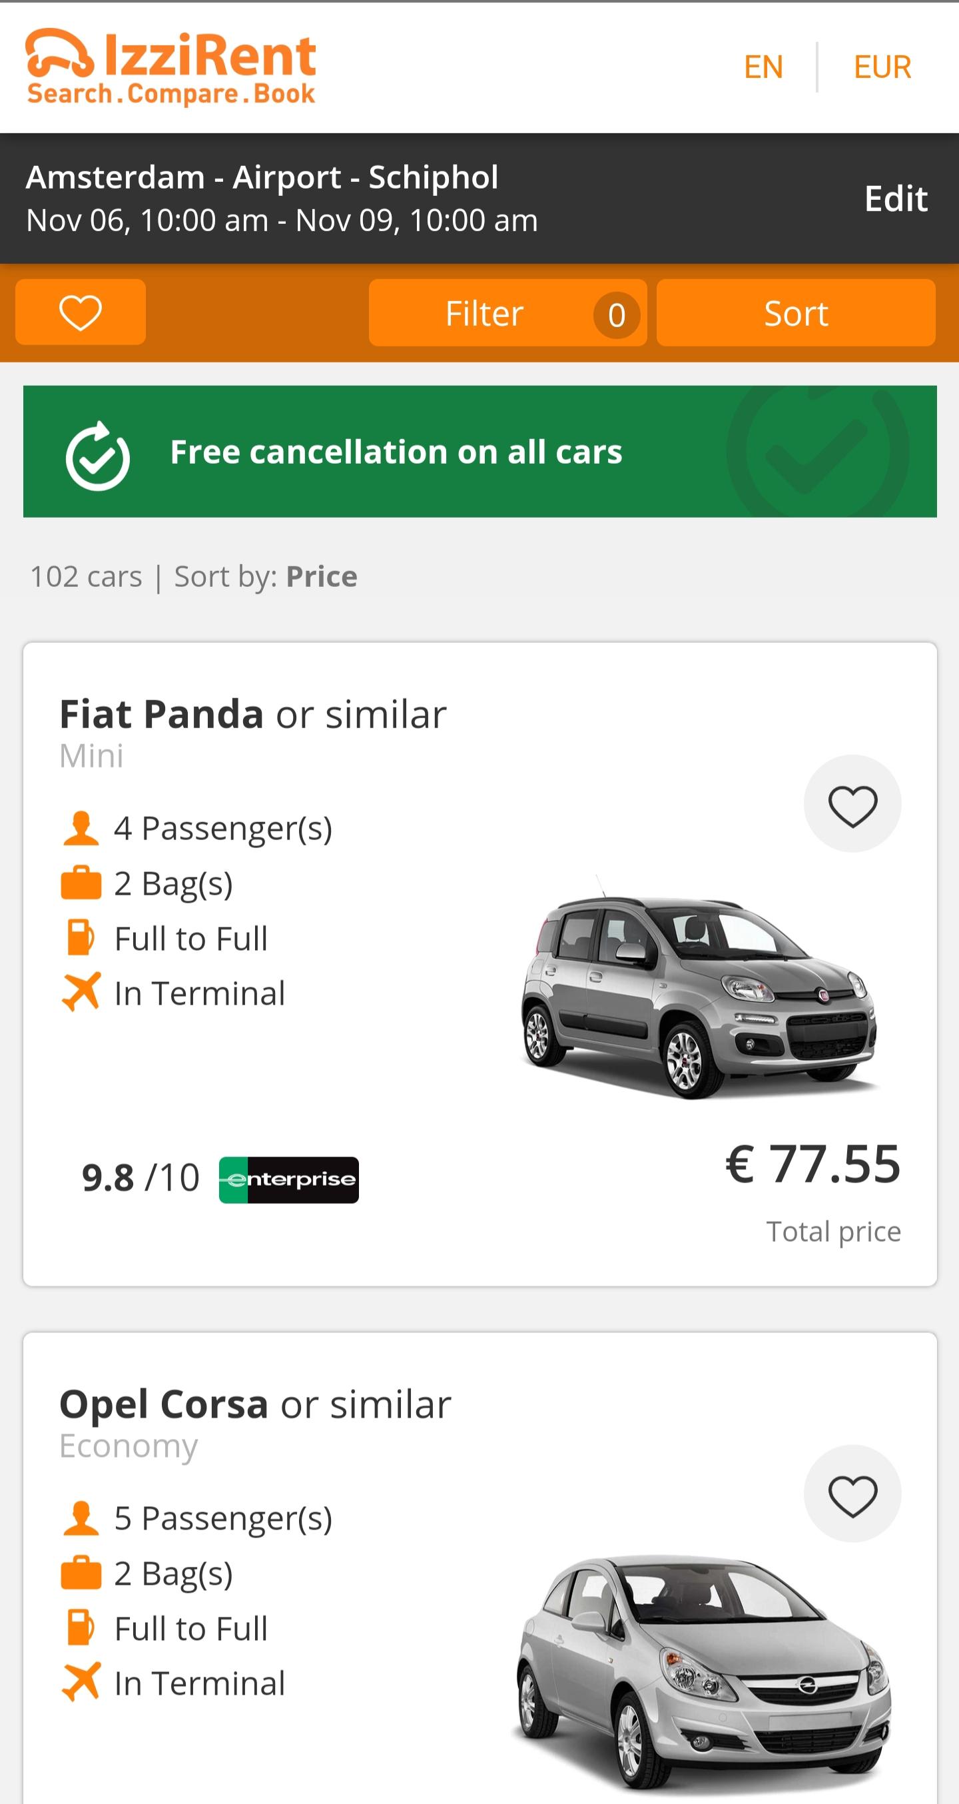Change currency via EUR selector
This screenshot has height=1804, width=959.
[882, 67]
